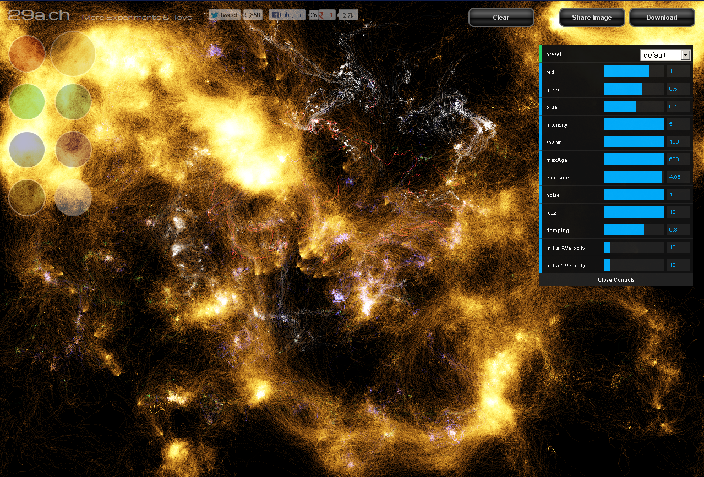Adjust the fuzz slider bar
This screenshot has width=704, height=477.
[634, 212]
